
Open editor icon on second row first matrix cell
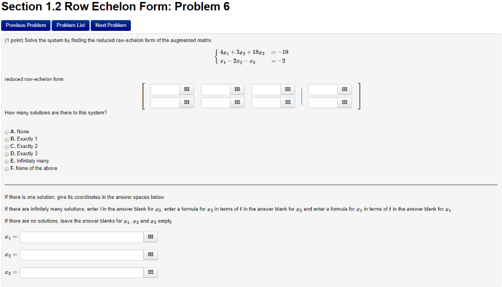tap(186, 102)
